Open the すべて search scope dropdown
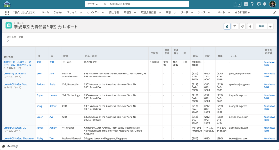 coord(93,4)
